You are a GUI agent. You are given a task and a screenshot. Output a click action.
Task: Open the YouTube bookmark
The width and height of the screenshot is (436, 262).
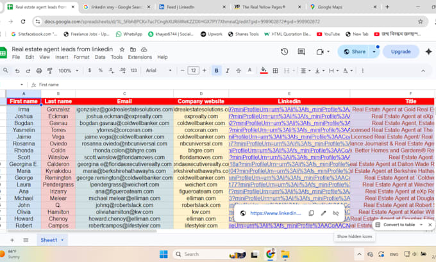pyautogui.click(x=328, y=34)
